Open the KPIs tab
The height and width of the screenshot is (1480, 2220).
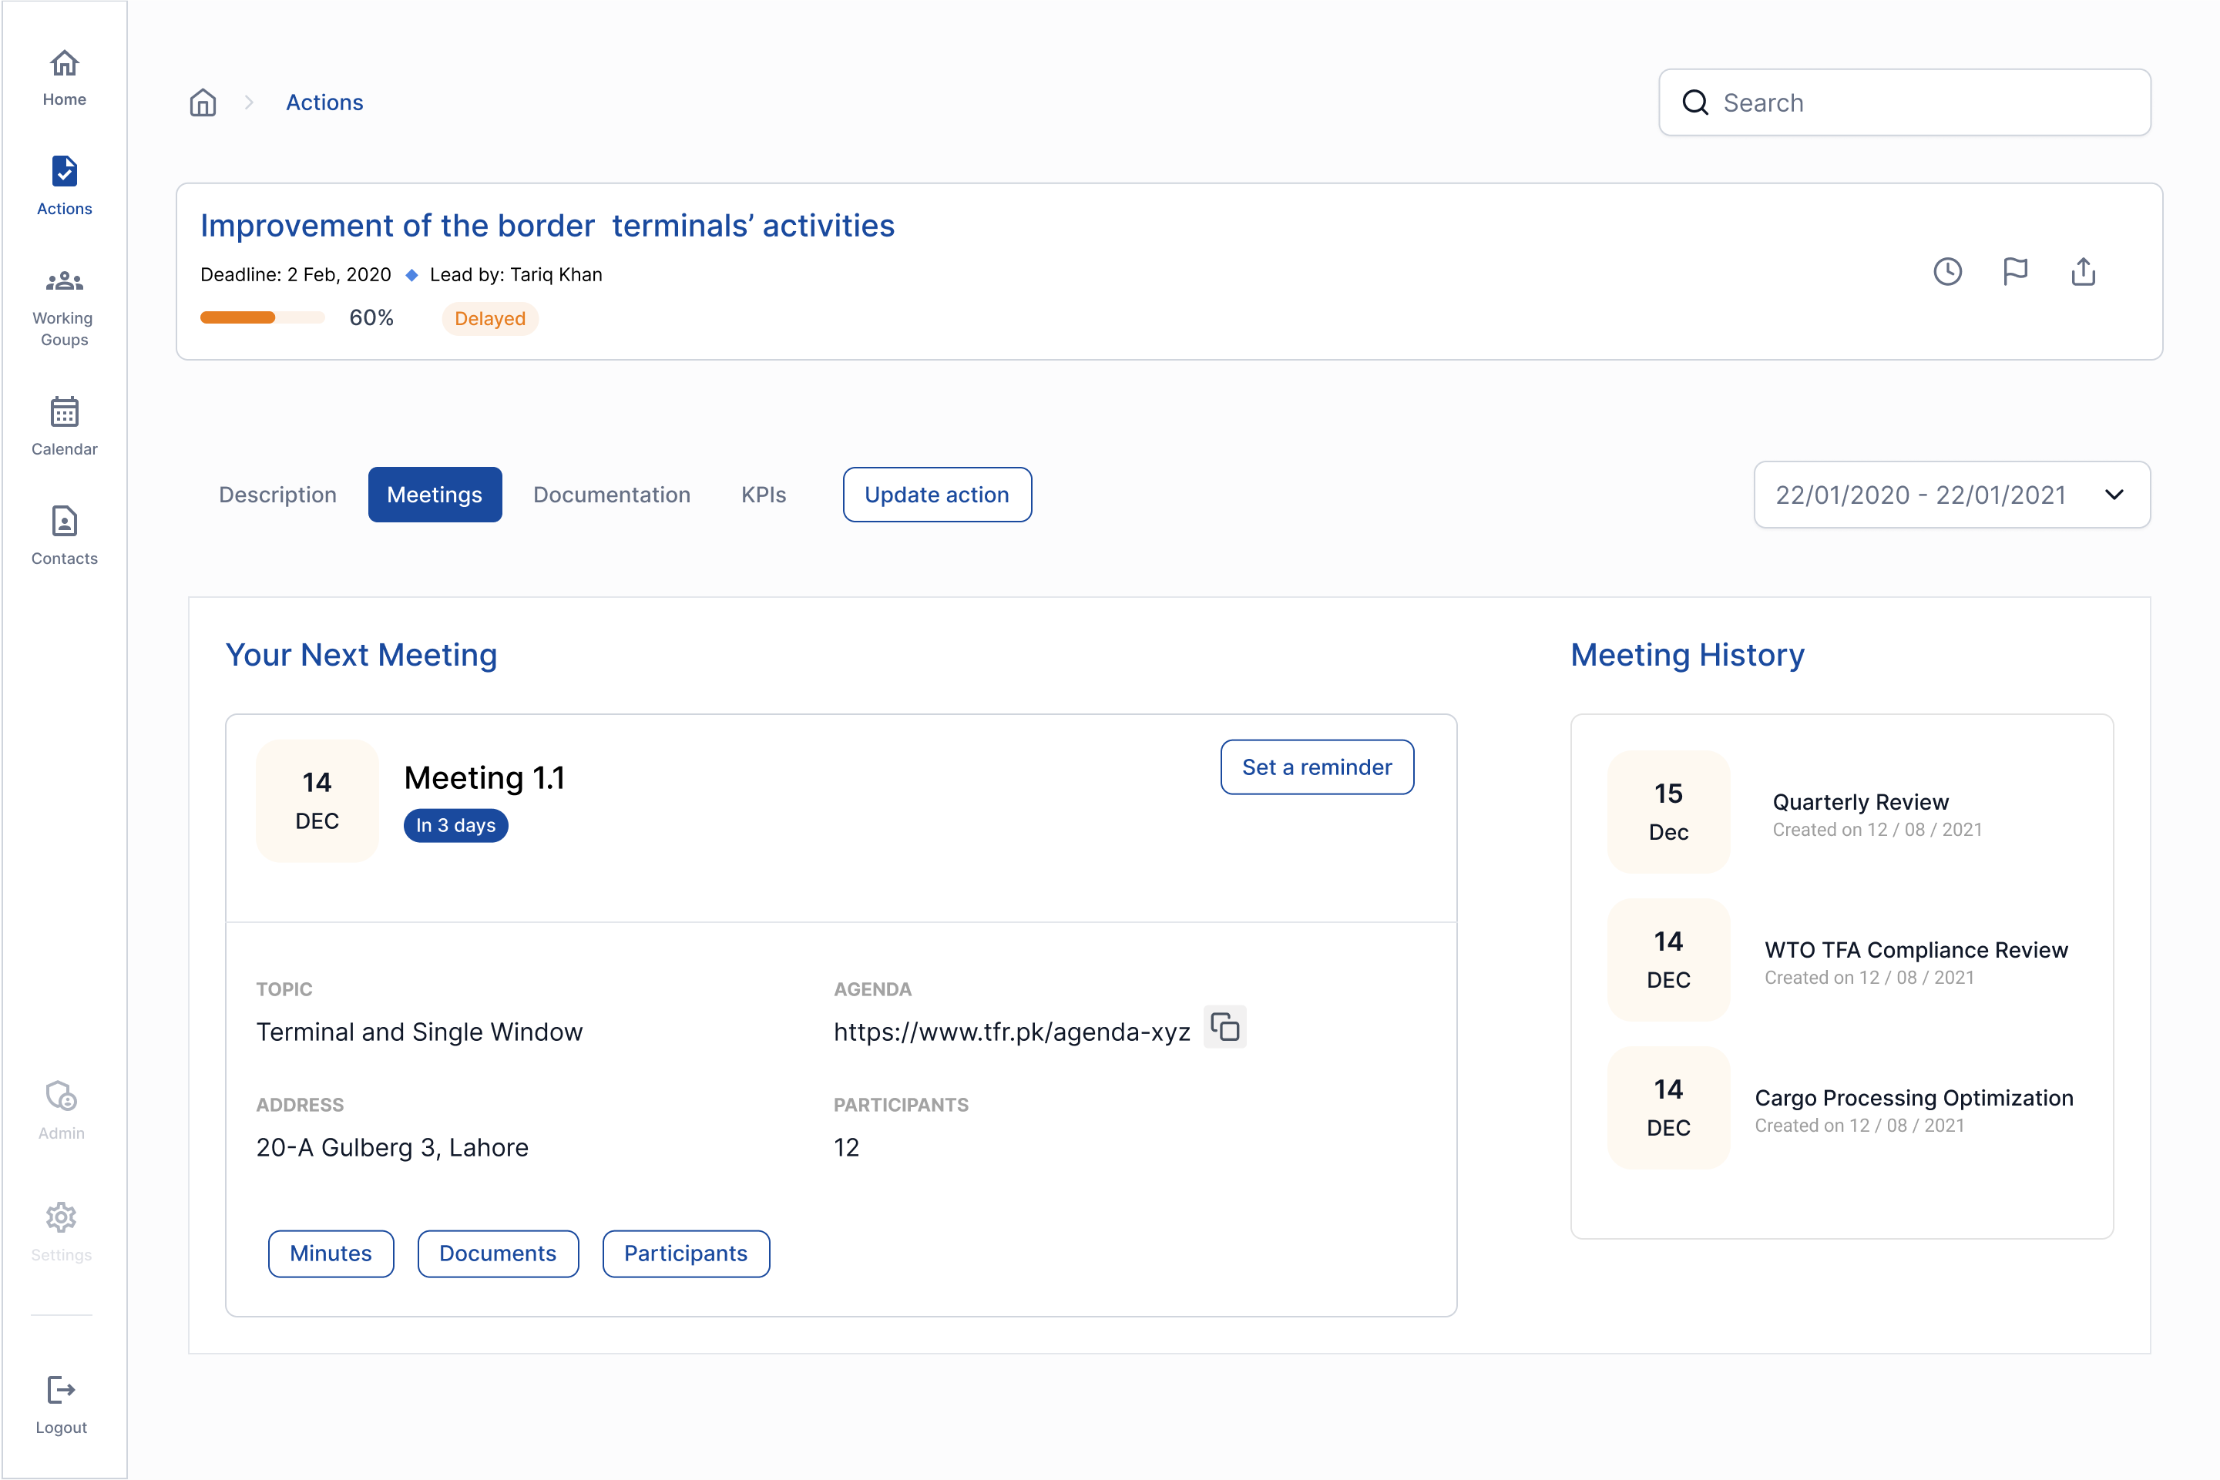(764, 495)
